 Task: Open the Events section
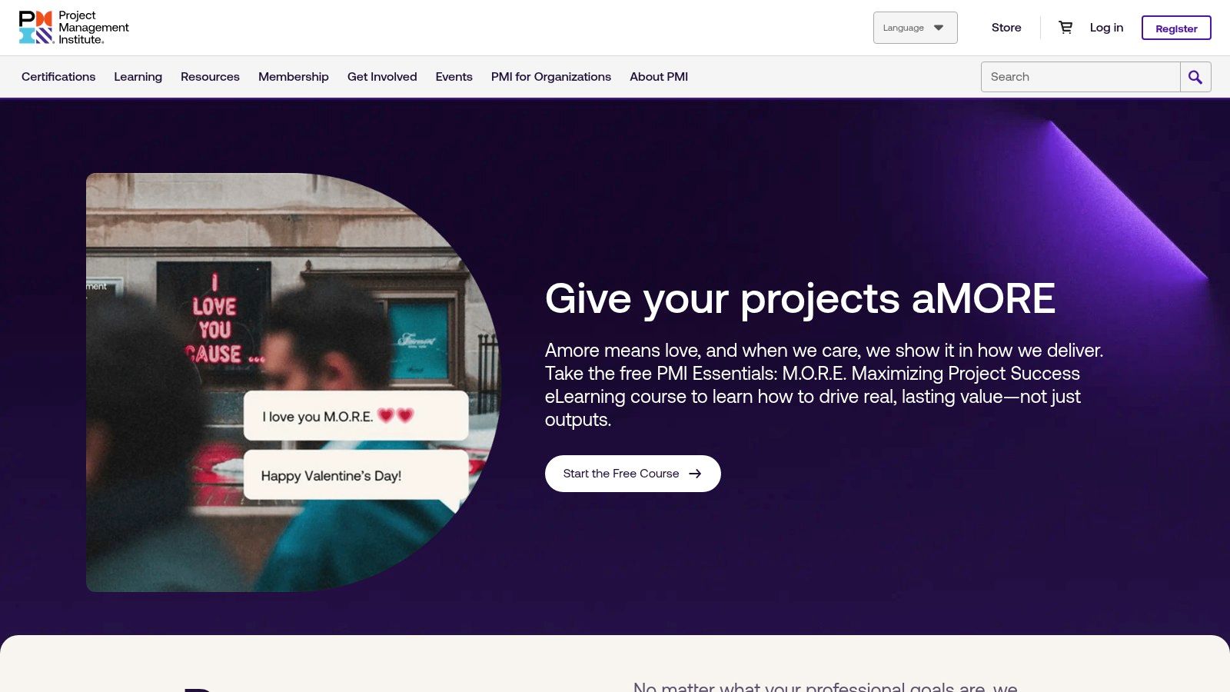[x=454, y=76]
